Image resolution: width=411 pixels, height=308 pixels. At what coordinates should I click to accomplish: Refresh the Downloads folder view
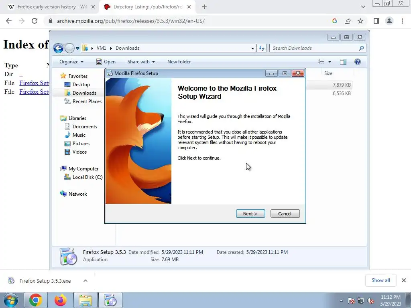(262, 48)
